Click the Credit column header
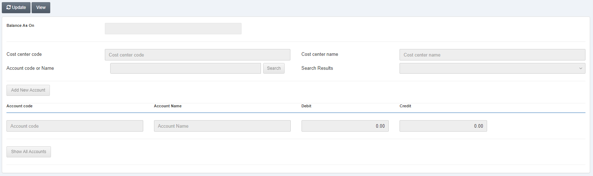The width and height of the screenshot is (593, 176). pyautogui.click(x=405, y=106)
